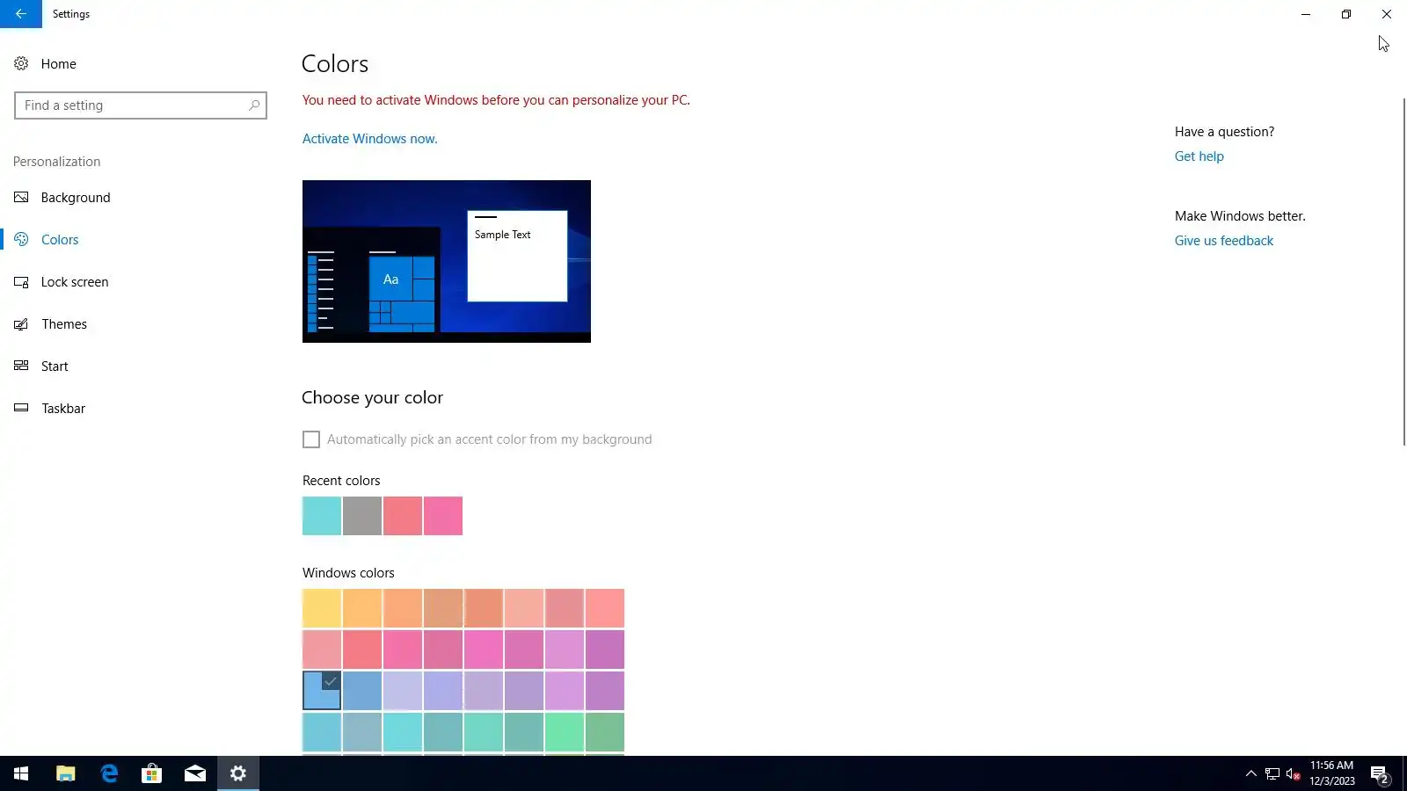This screenshot has height=791, width=1407.
Task: Open Microsoft Edge from the taskbar
Action: [x=109, y=773]
